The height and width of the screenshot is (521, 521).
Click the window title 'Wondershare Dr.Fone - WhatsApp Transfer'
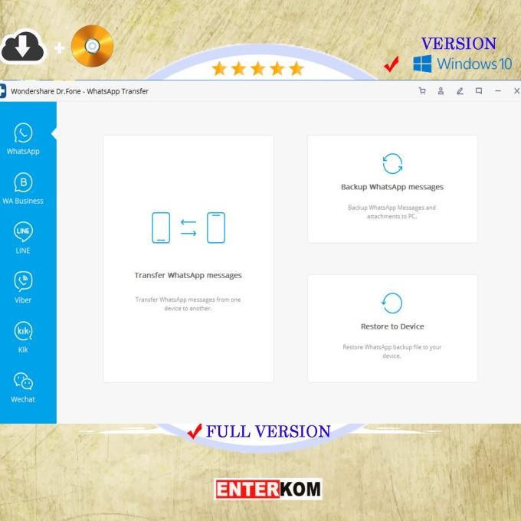click(80, 91)
